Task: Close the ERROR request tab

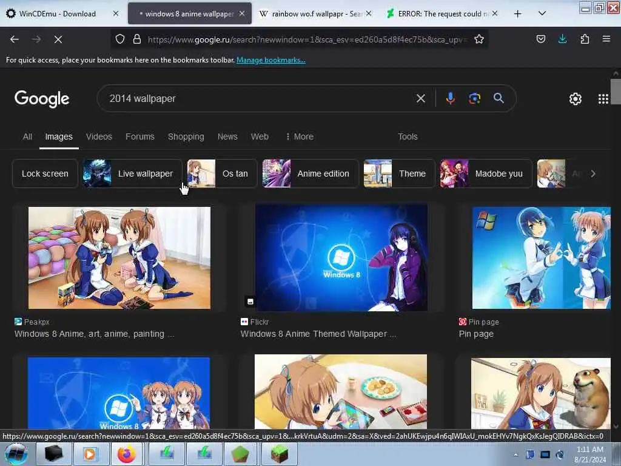Action: click(x=495, y=13)
